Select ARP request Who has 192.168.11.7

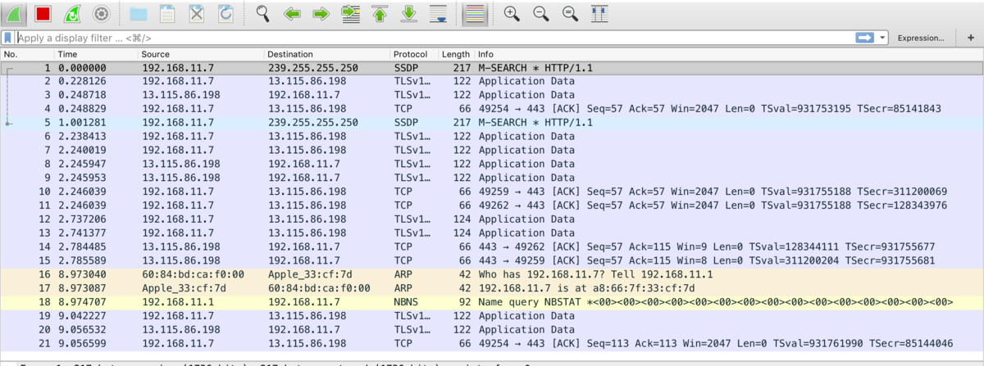point(492,274)
